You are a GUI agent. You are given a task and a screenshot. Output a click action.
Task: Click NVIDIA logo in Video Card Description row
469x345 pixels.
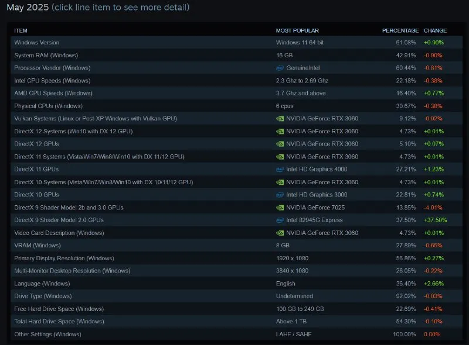click(280, 233)
